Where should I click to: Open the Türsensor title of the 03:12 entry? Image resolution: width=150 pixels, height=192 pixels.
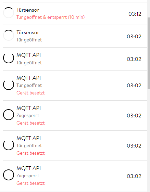[x=28, y=10]
